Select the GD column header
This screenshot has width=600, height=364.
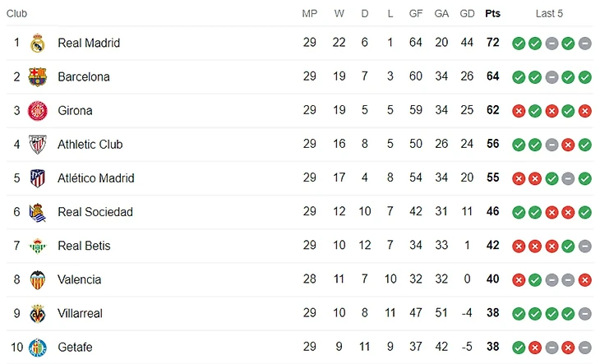[x=467, y=14]
